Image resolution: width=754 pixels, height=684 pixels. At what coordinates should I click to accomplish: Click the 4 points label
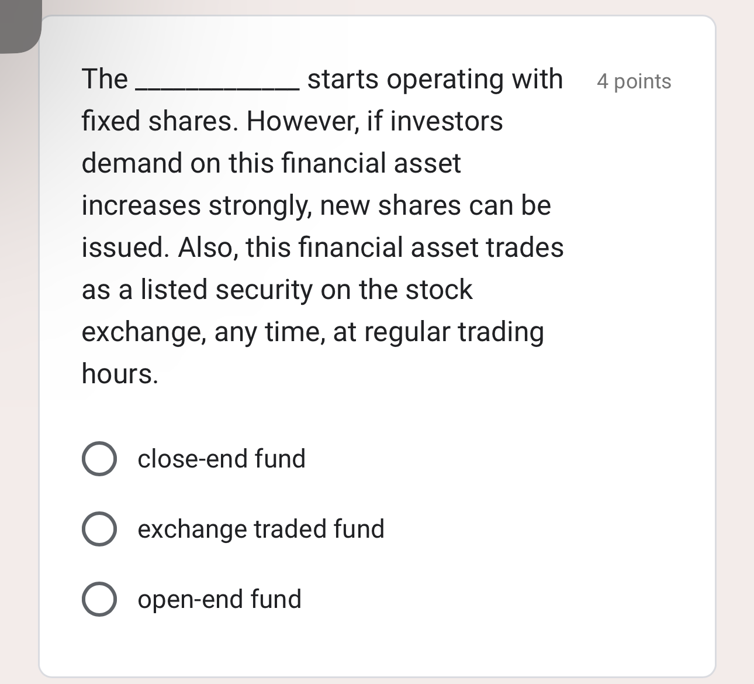point(634,82)
